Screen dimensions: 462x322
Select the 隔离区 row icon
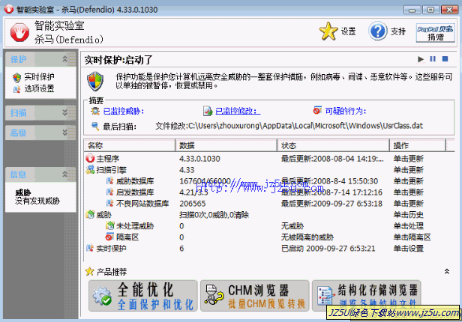tap(110, 237)
